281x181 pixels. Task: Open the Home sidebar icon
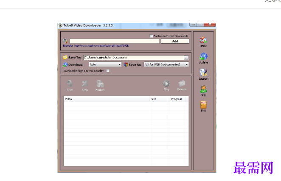coord(203,40)
